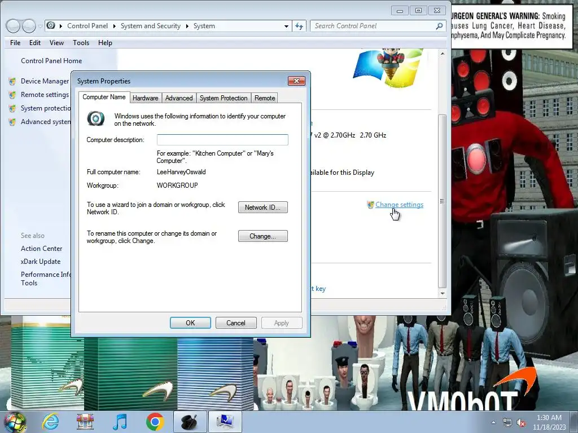Click the Refresh button beside address bar

[x=299, y=26]
